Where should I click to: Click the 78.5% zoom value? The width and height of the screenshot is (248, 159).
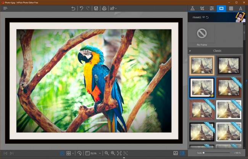(93, 153)
